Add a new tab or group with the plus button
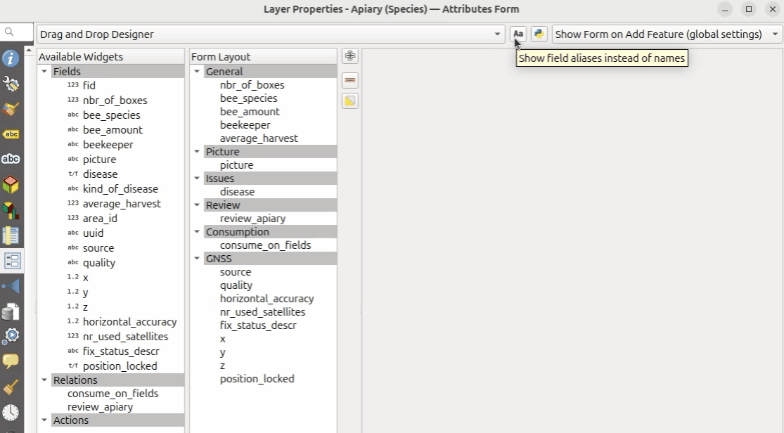 pyautogui.click(x=350, y=56)
